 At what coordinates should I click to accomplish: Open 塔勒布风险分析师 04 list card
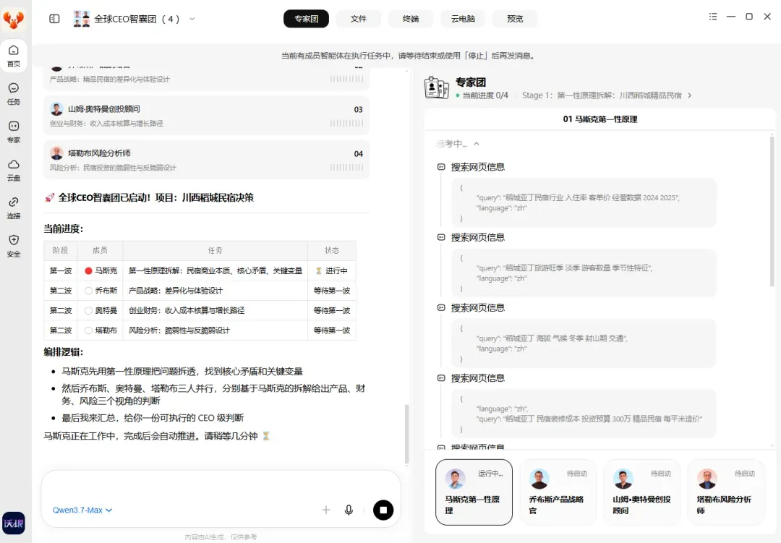[206, 159]
